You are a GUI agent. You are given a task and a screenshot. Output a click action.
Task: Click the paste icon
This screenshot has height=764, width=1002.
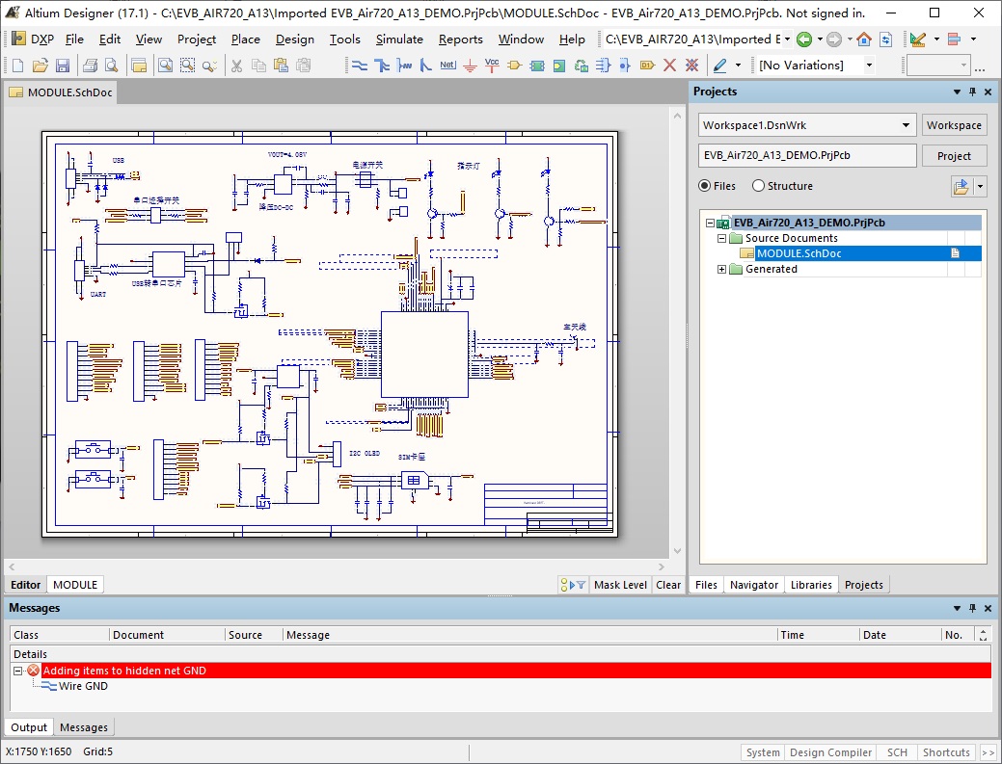coord(281,66)
